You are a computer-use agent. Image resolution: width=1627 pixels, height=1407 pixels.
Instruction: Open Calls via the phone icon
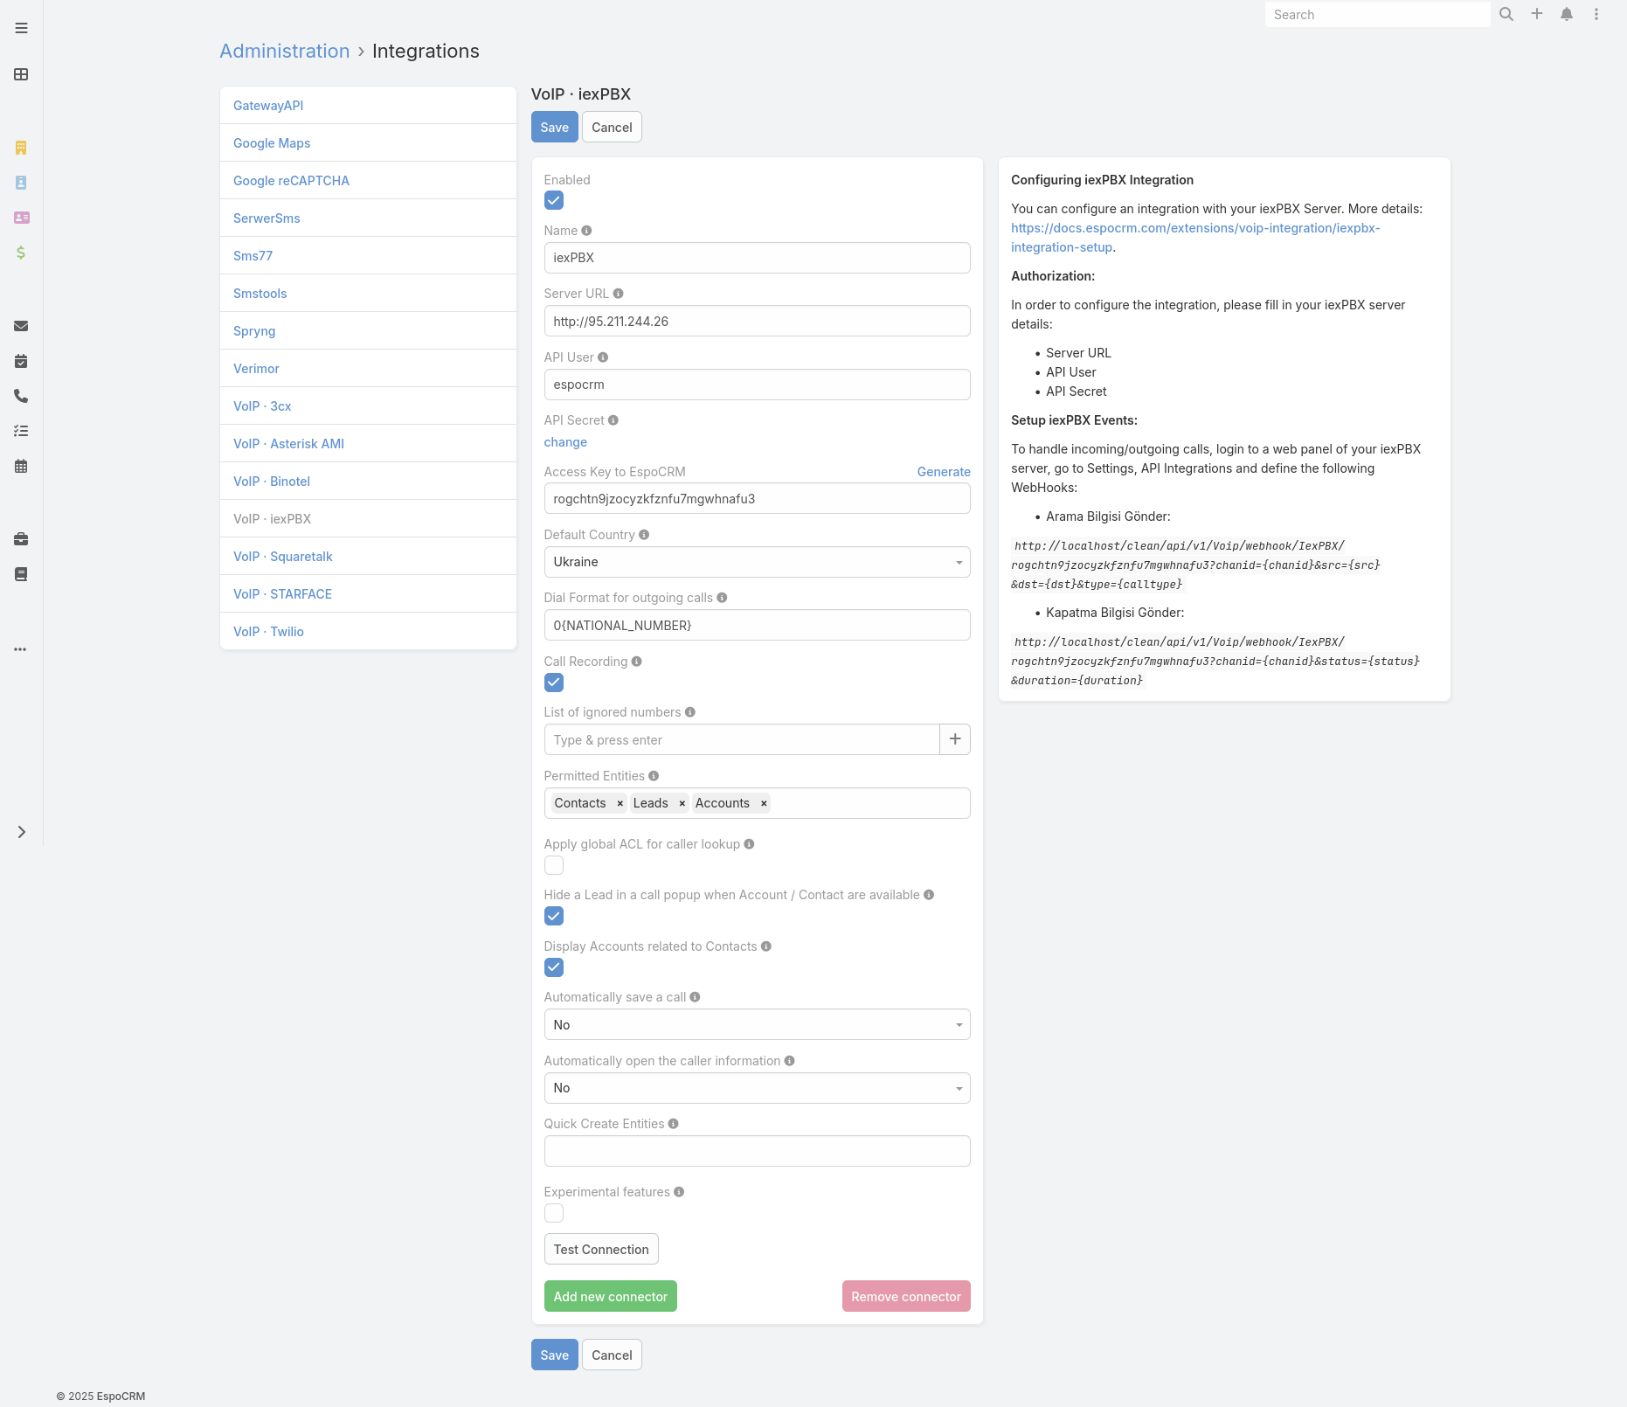tap(21, 396)
